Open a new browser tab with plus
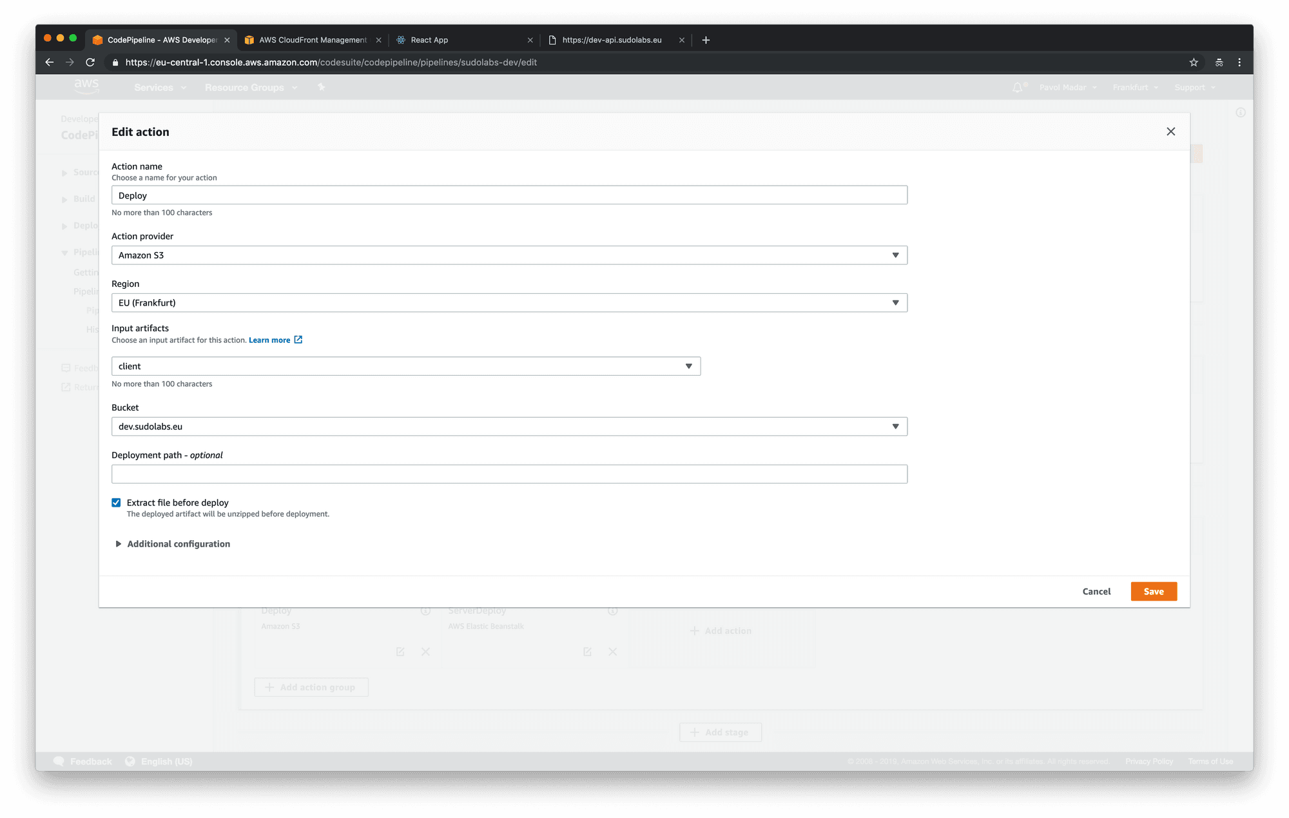 click(x=706, y=40)
